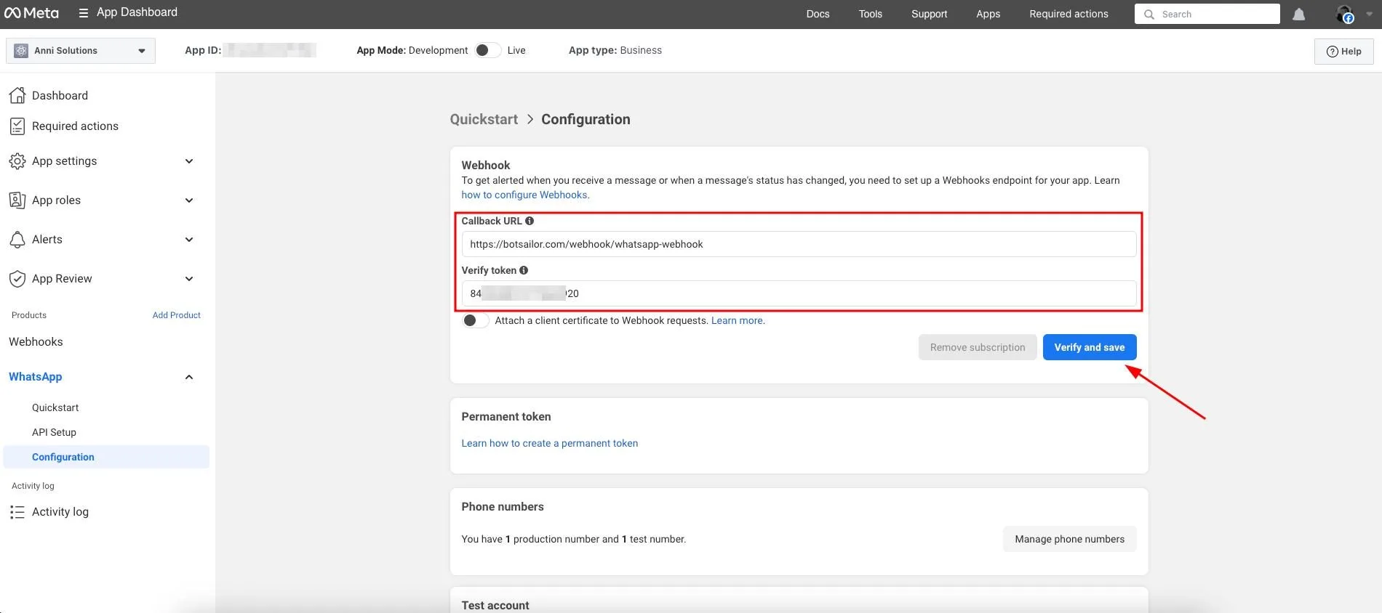Go to Dashboard in the sidebar

point(60,95)
